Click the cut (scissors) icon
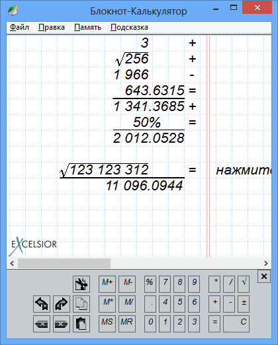Screen dimensions: 278x345 pos(81,284)
